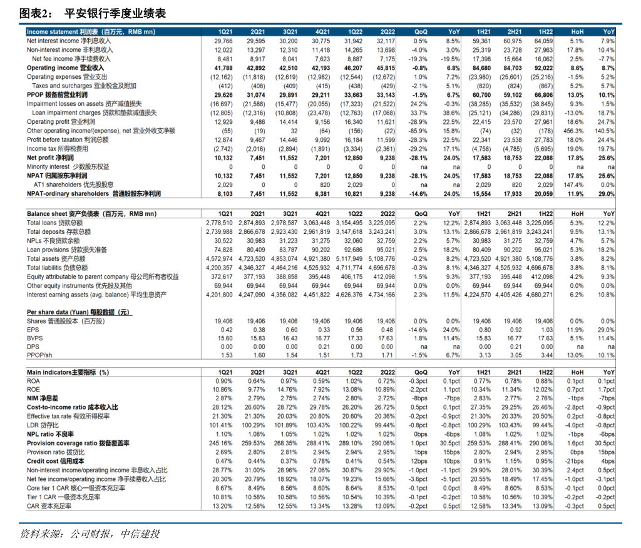
Task: Click the NPAT-ordinary shareholders row label
Action: click(x=93, y=195)
